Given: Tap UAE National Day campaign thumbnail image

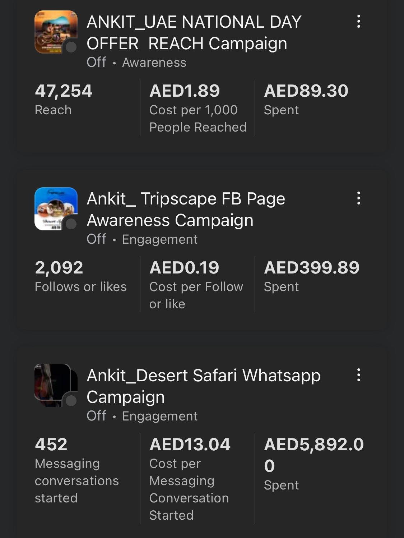Looking at the screenshot, I should click(x=54, y=31).
